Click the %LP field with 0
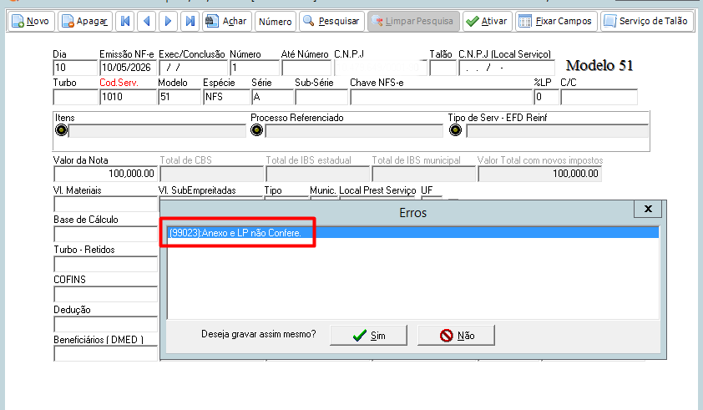This screenshot has height=410, width=703. [547, 97]
